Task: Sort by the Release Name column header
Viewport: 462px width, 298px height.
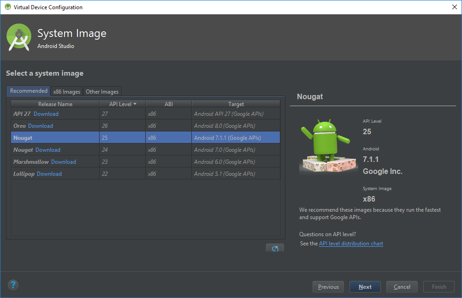Action: (54, 104)
